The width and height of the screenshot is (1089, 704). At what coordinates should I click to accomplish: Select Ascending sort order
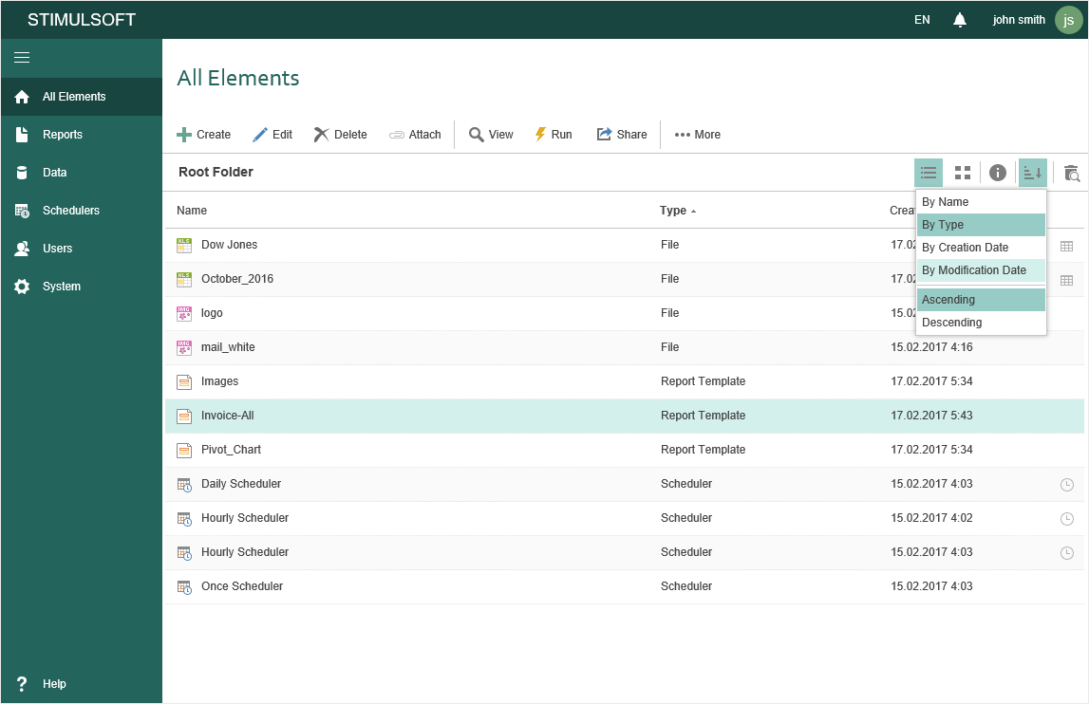[x=981, y=300]
